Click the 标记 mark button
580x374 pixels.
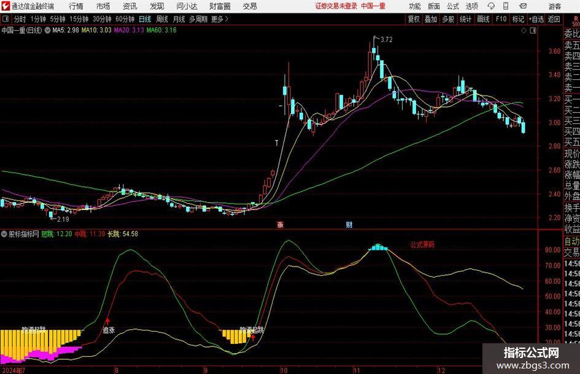click(518, 19)
